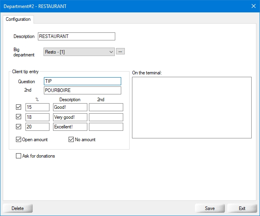Toggle the Open amount checkbox
The height and width of the screenshot is (216, 260).
pos(19,140)
